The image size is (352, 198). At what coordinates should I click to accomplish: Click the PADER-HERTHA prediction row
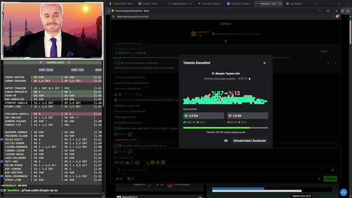(x=53, y=77)
